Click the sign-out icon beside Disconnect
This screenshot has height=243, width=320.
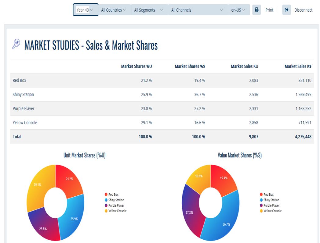click(286, 9)
